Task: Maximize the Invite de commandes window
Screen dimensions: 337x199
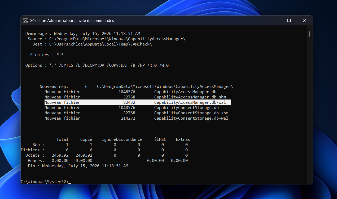Action: pyautogui.click(x=289, y=20)
